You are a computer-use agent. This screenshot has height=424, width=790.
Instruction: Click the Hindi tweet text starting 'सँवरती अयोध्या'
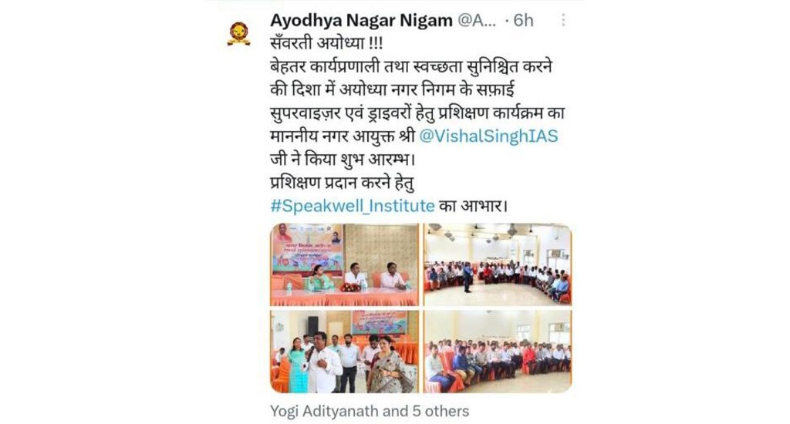pos(326,43)
